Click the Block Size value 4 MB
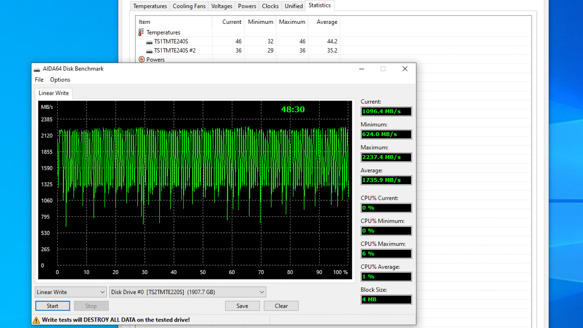Image resolution: width=583 pixels, height=328 pixels. (x=386, y=299)
